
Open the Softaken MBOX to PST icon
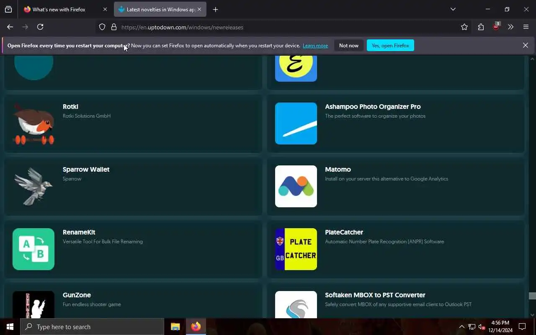pyautogui.click(x=296, y=304)
